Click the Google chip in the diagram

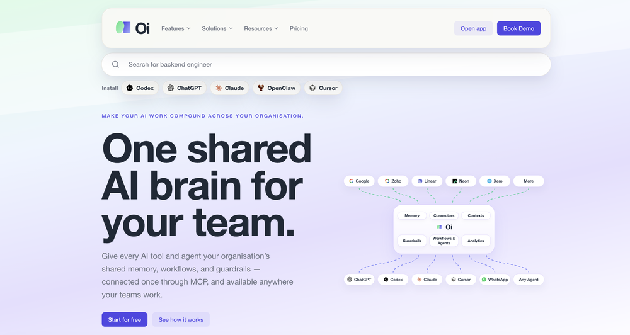point(359,181)
